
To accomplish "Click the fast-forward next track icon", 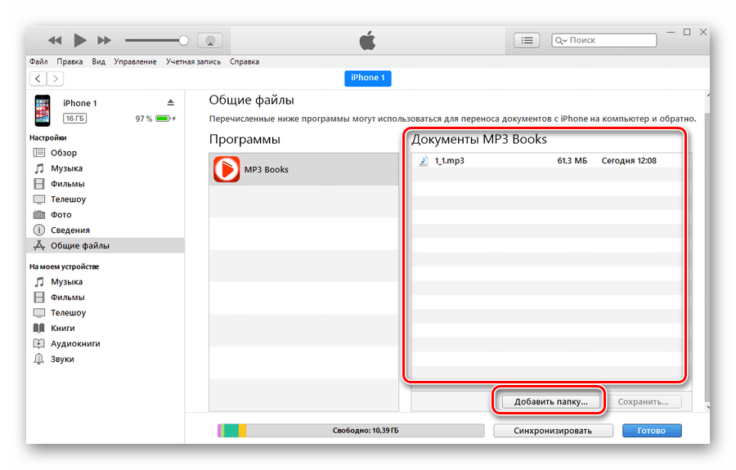I will [x=104, y=40].
